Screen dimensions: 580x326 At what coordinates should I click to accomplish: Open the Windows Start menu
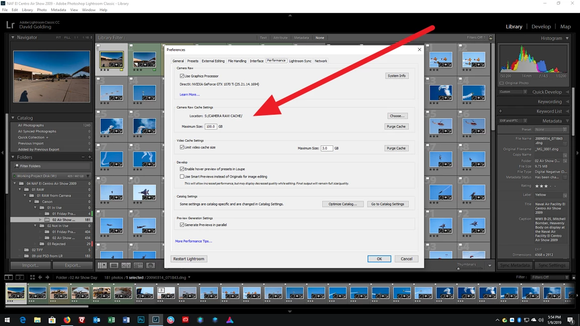7,320
